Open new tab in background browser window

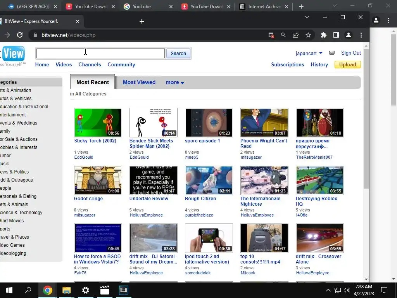point(301,7)
